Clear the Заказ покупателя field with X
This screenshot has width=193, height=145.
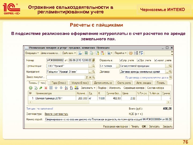click(x=90, y=77)
